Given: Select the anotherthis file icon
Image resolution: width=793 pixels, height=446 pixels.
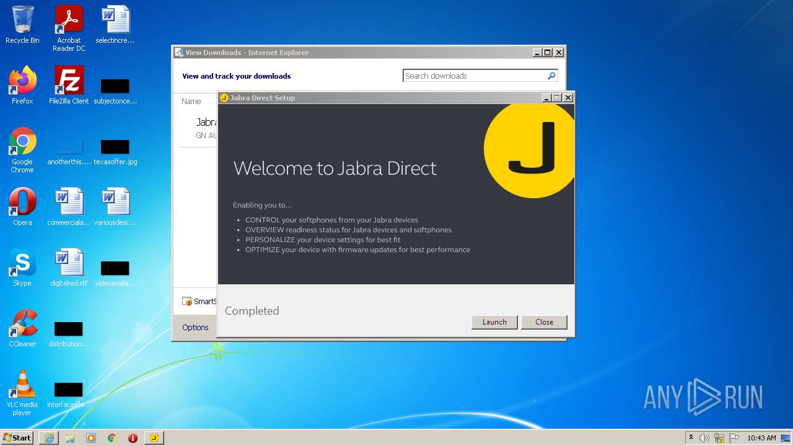Looking at the screenshot, I should coord(69,152).
